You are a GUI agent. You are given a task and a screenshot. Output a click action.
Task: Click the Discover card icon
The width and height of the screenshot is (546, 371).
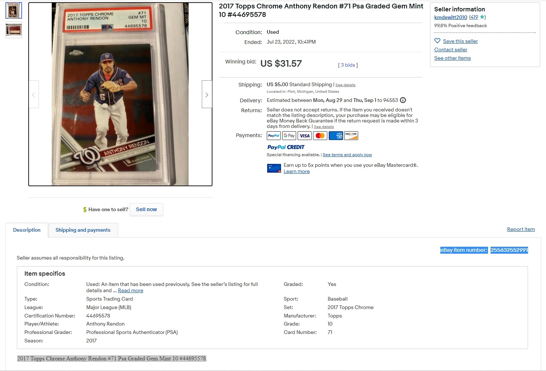pyautogui.click(x=351, y=136)
